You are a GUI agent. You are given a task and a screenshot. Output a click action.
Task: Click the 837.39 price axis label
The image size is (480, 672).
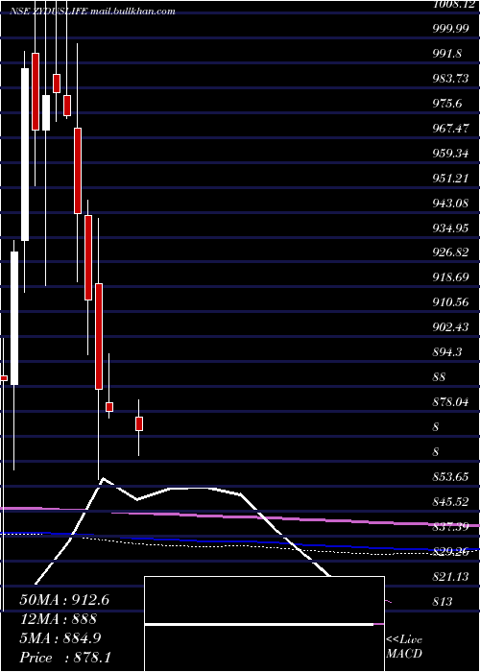[x=451, y=526]
